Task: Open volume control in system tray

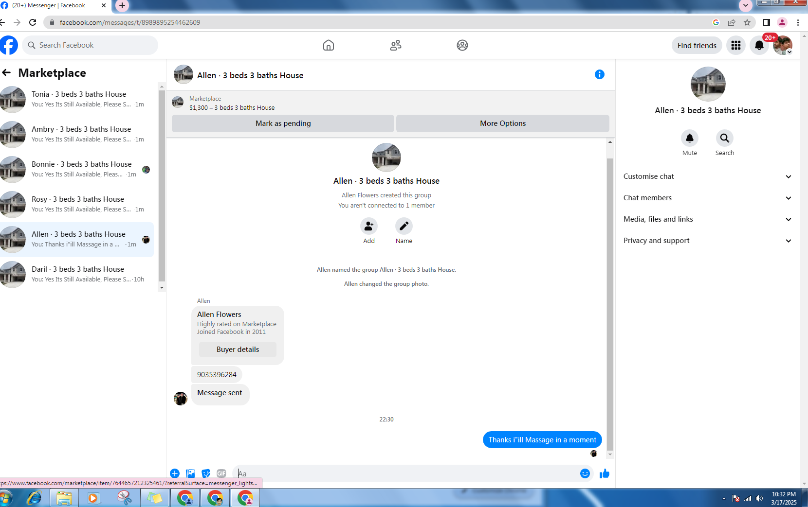Action: (759, 498)
